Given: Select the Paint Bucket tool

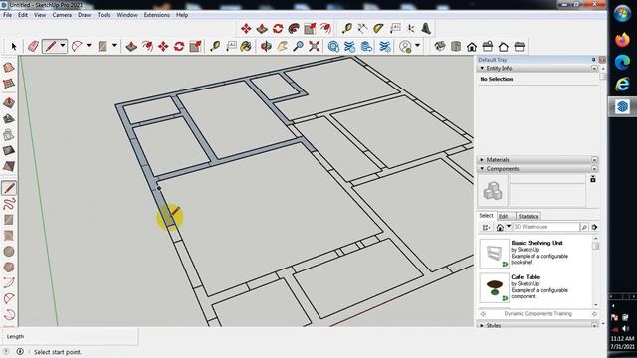Looking at the screenshot, I should pos(246,47).
